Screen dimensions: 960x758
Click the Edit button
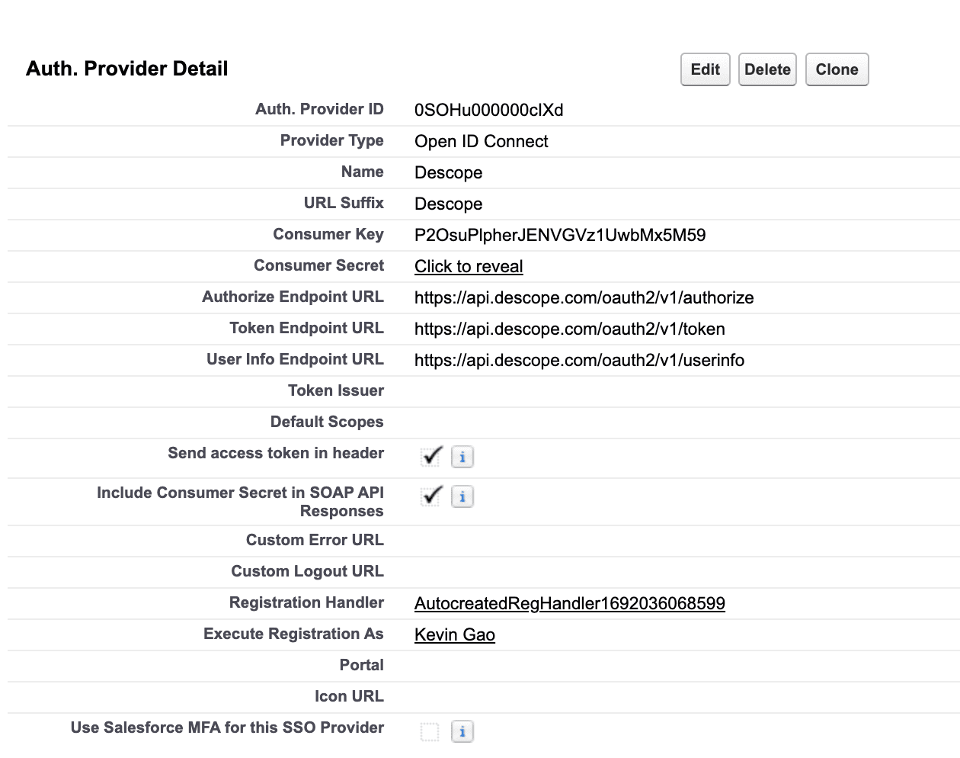coord(705,69)
